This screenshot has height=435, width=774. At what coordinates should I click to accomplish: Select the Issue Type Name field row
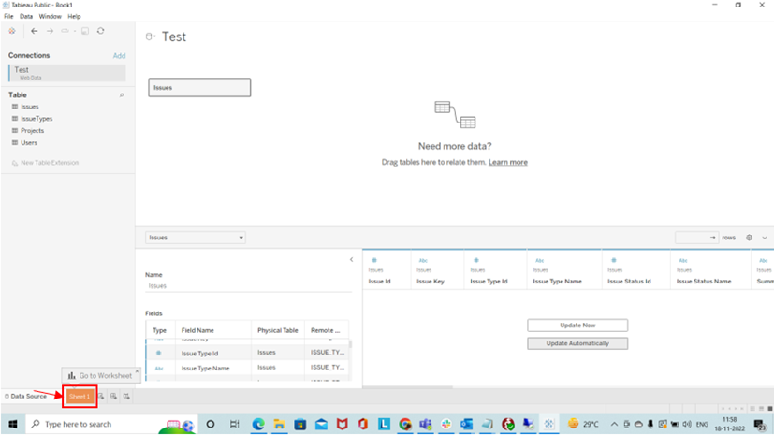[x=247, y=368]
